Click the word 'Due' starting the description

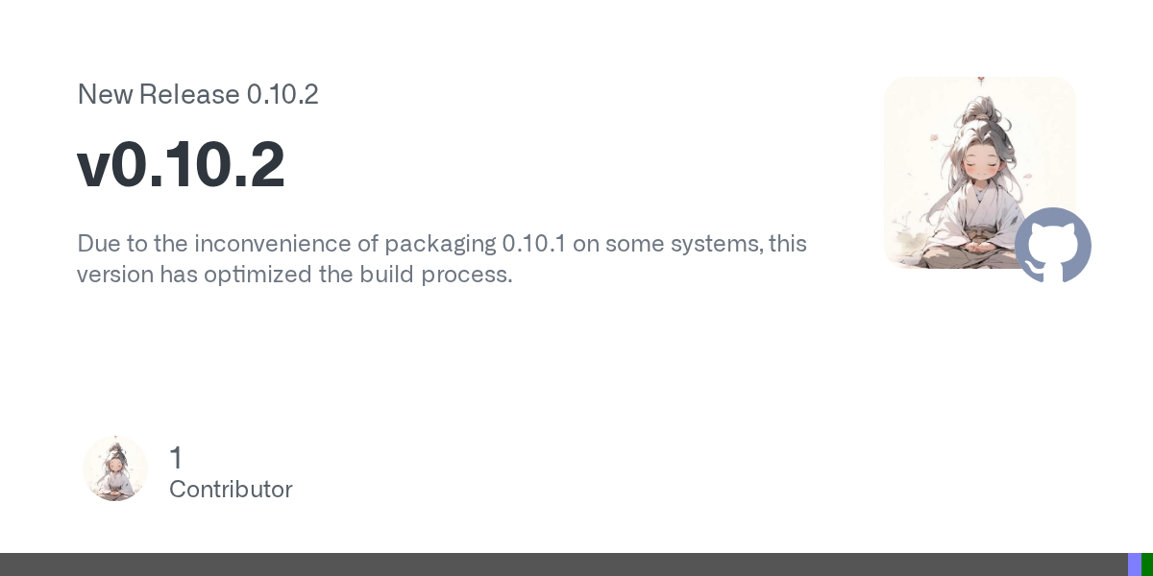click(x=94, y=244)
